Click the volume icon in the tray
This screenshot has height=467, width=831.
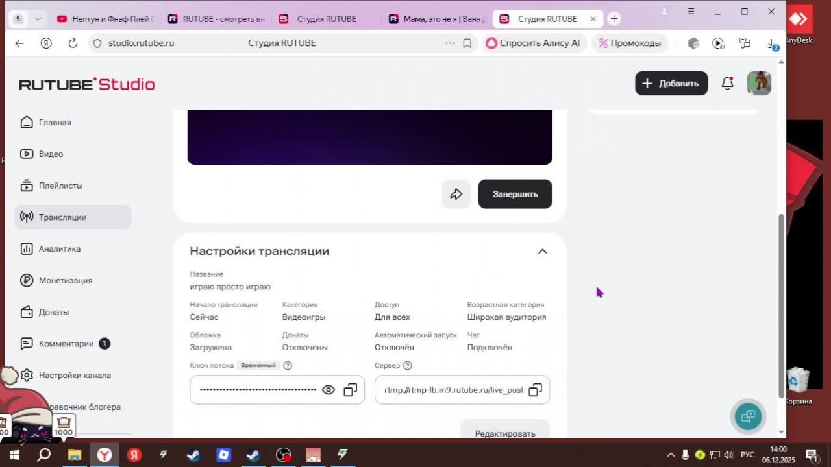pyautogui.click(x=728, y=455)
